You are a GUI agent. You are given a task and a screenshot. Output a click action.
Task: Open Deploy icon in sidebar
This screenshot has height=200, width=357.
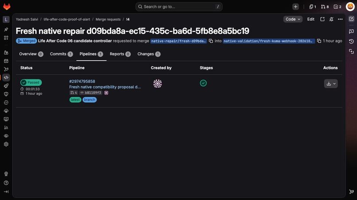pos(6,102)
